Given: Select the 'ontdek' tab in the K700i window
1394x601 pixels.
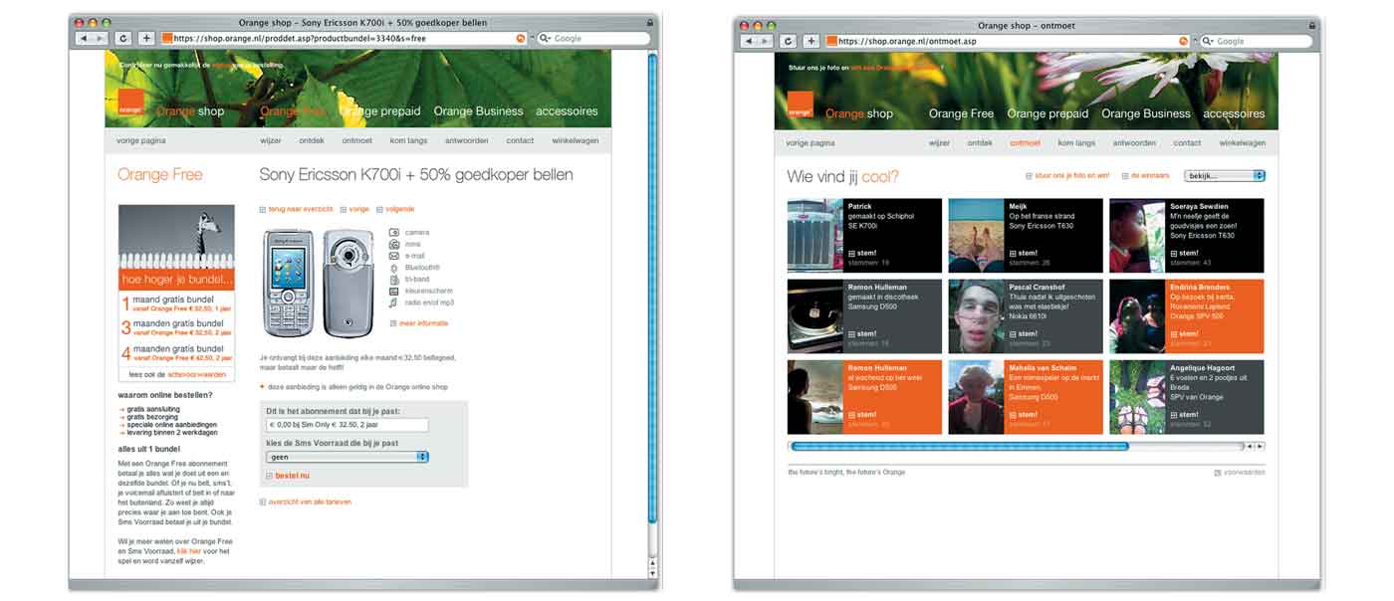Looking at the screenshot, I should point(312,141).
